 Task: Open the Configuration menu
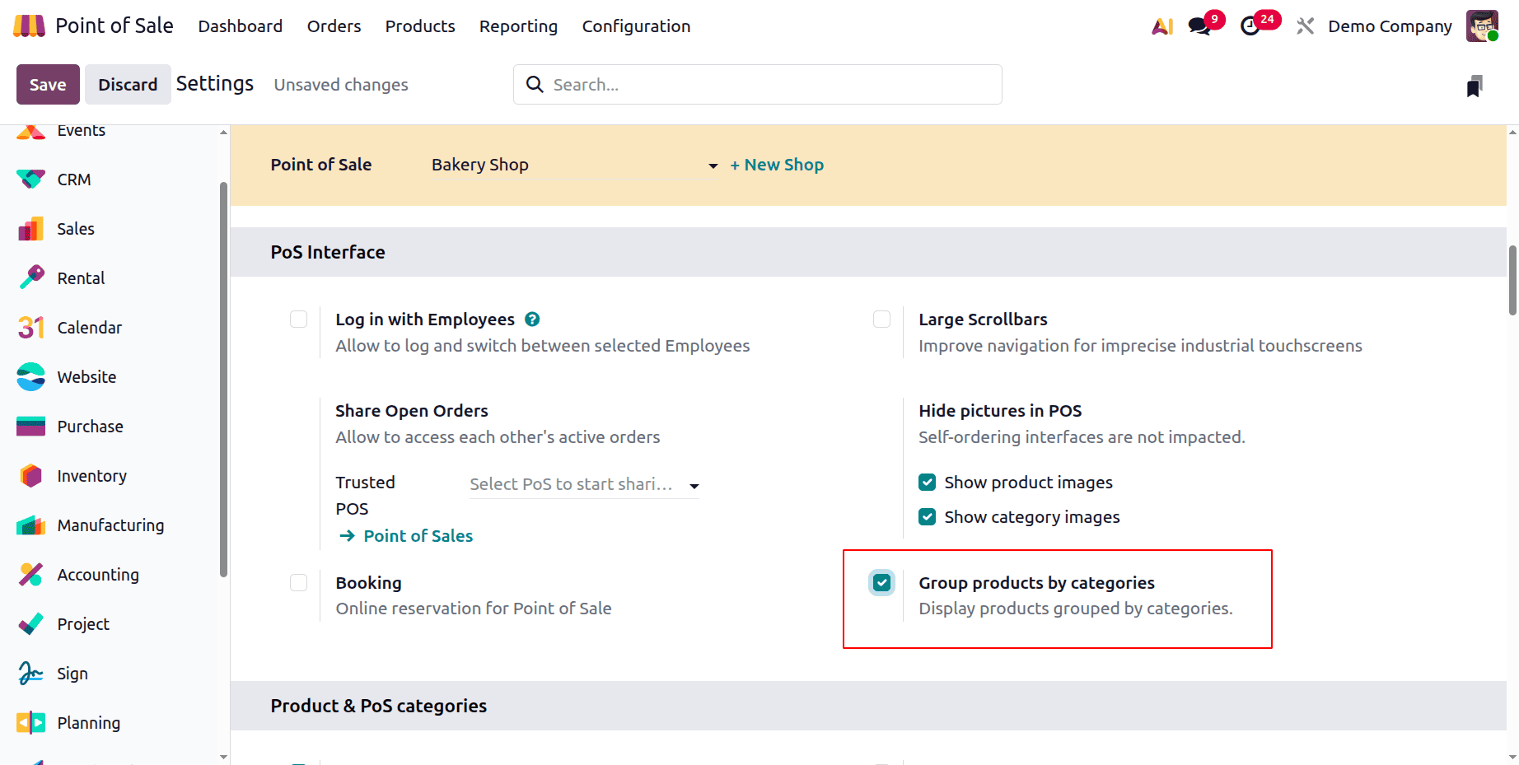pyautogui.click(x=635, y=26)
